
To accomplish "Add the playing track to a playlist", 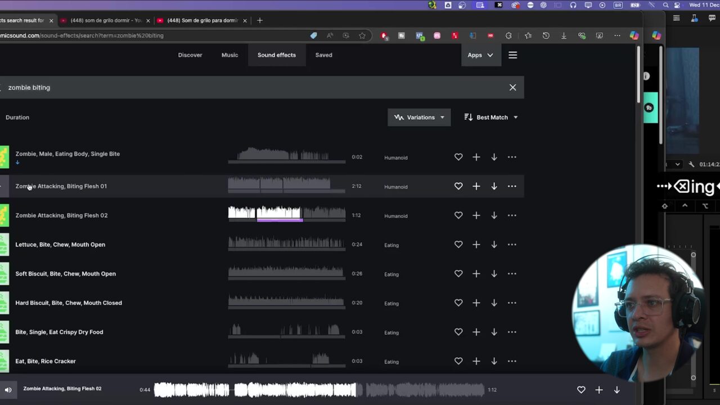I will click(x=599, y=390).
